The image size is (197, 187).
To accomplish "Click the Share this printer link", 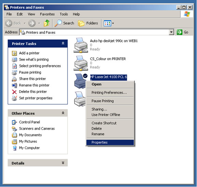I will tap(32, 79).
